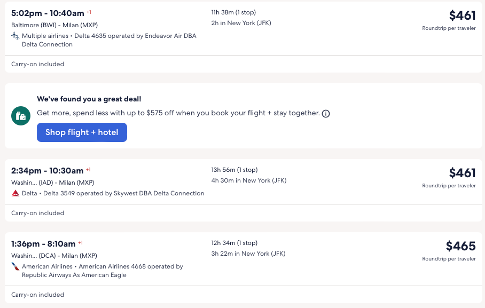The width and height of the screenshot is (485, 308).
Task: Click Carry-on included on the Baltimore flight
Action: pyautogui.click(x=37, y=64)
